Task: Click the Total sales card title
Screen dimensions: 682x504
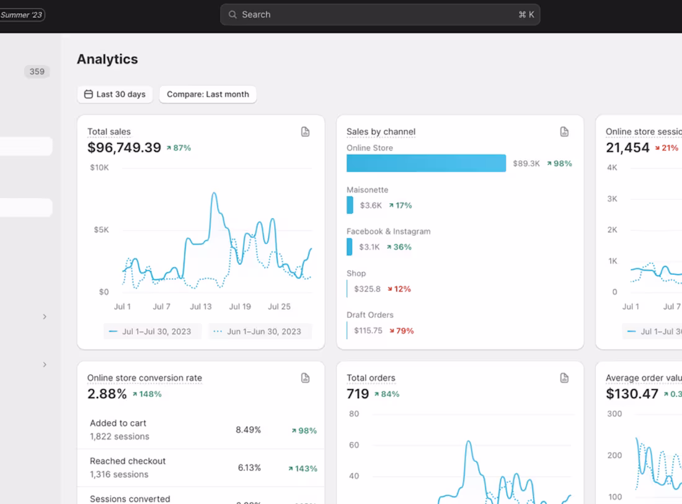Action: click(x=108, y=132)
